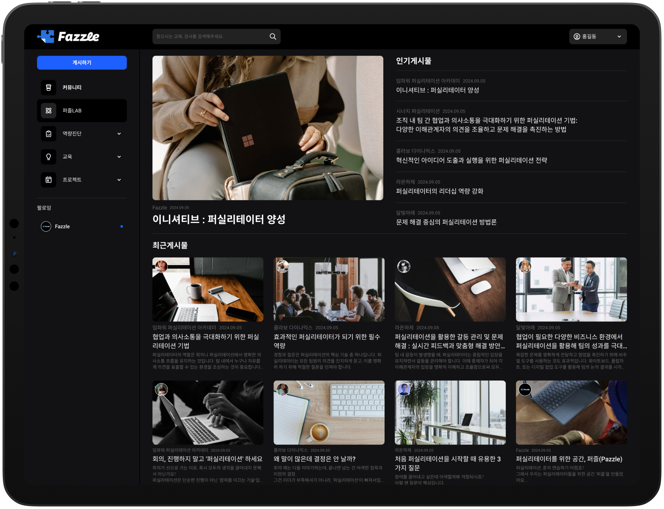Open title 왜 말이 많은데 결정은 안 날까?

pyautogui.click(x=315, y=459)
